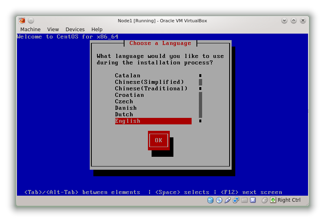Minimize the VirtualBox window

[x=285, y=21]
